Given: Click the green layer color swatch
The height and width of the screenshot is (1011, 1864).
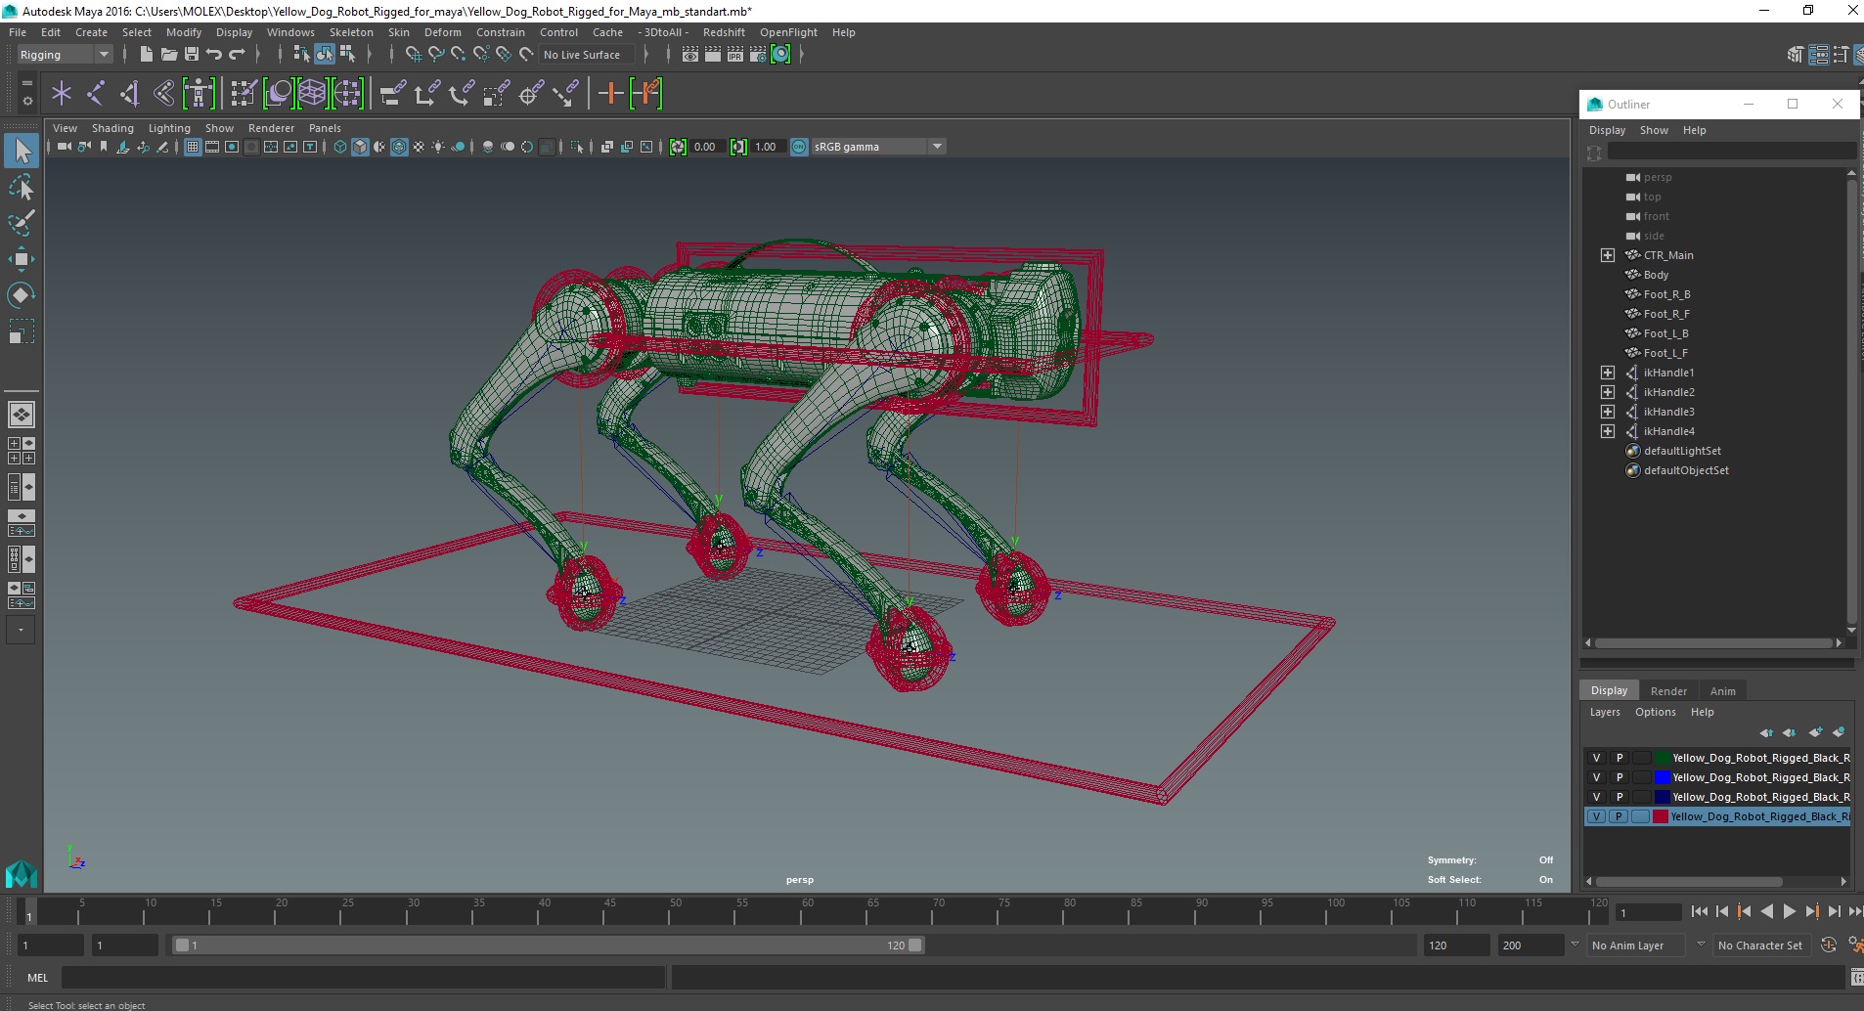Looking at the screenshot, I should click(1661, 758).
